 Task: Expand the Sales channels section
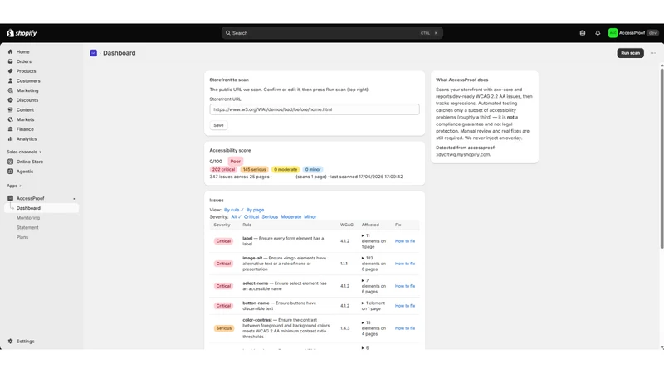[24, 152]
